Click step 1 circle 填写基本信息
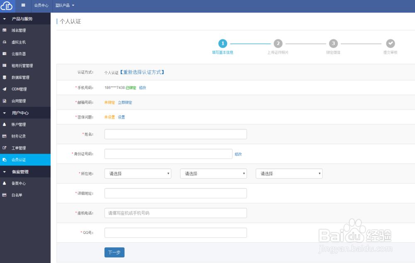Screen dimensions: 415x263 222,44
